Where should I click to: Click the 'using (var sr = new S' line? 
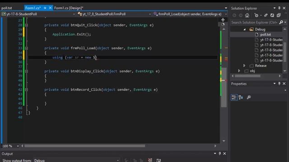74,57
